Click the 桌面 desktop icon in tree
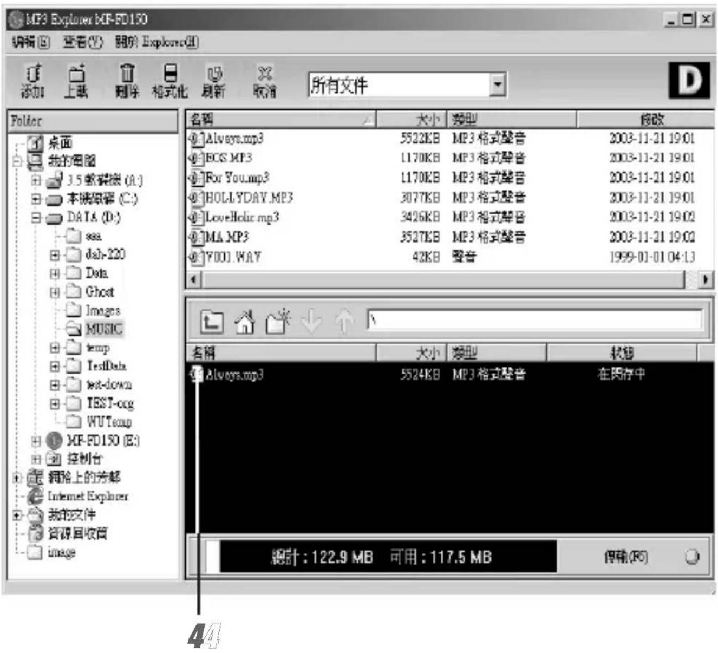The width and height of the screenshot is (718, 653). [35, 143]
